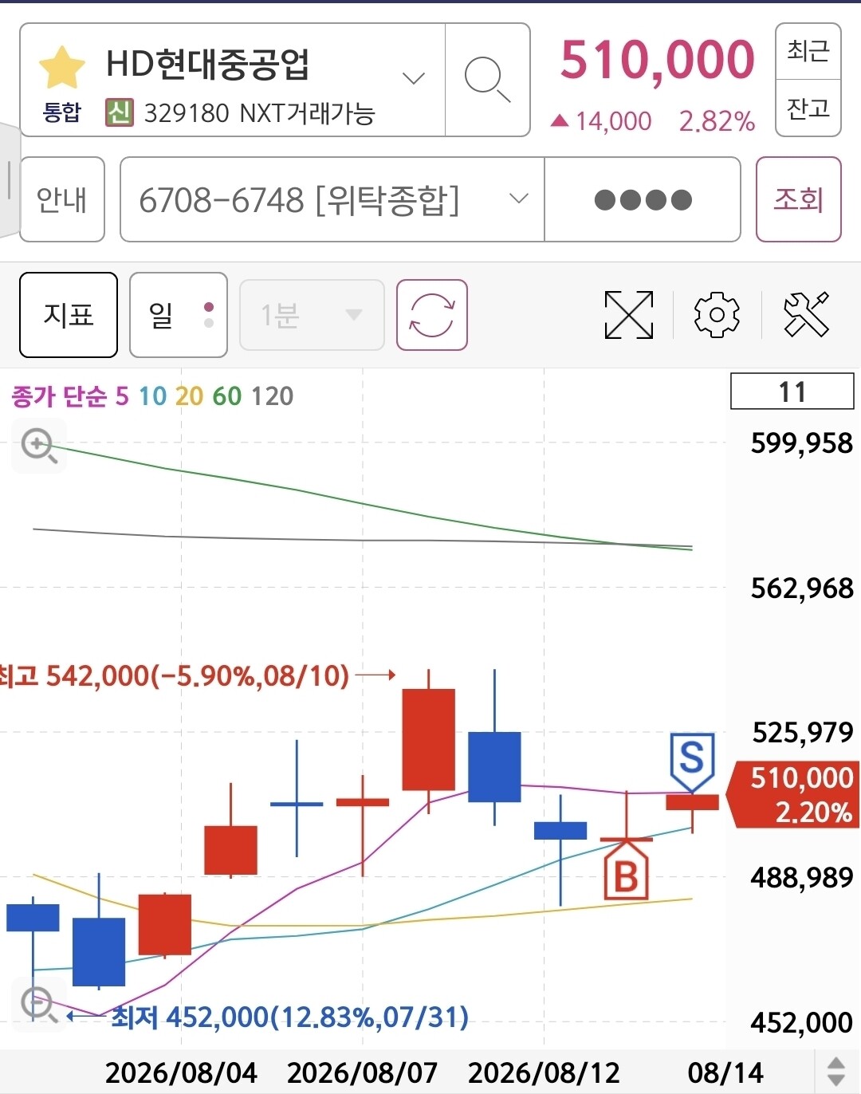Select the 120-day moving average label
Image resolution: width=861 pixels, height=1094 pixels.
[x=273, y=396]
